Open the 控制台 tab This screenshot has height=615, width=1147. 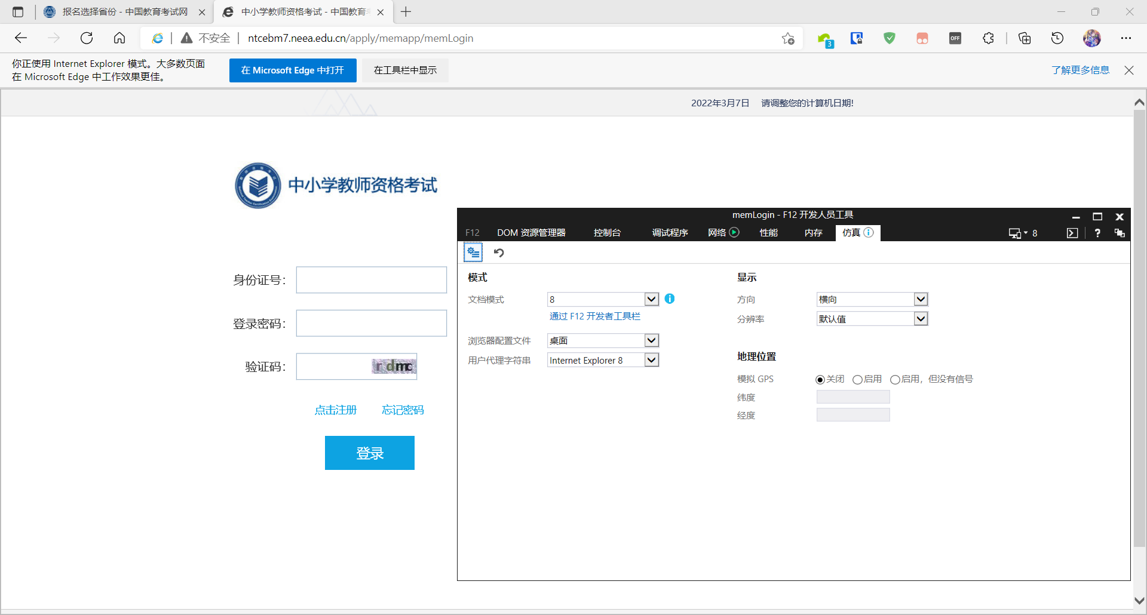[x=607, y=233]
